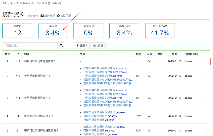Select the 無法回答 0% statistic card
The width and height of the screenshot is (213, 136).
(88, 30)
